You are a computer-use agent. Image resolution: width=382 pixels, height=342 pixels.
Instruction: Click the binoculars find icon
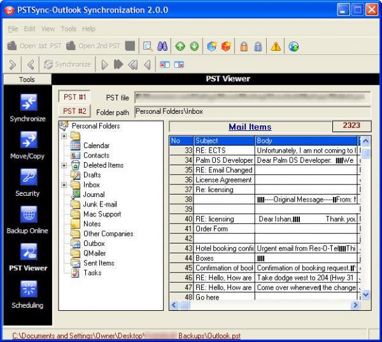tap(162, 46)
